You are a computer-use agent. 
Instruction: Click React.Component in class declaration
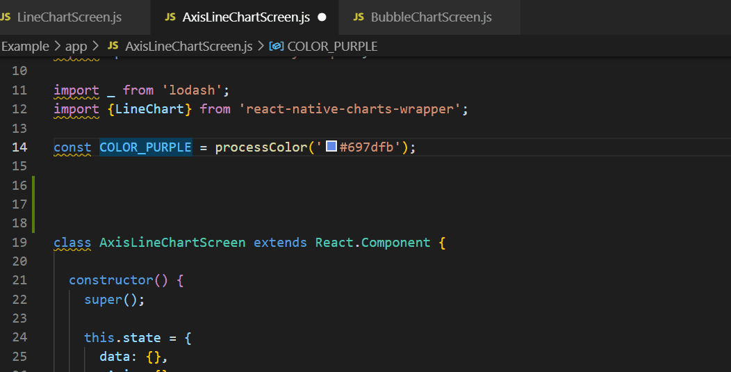click(372, 242)
